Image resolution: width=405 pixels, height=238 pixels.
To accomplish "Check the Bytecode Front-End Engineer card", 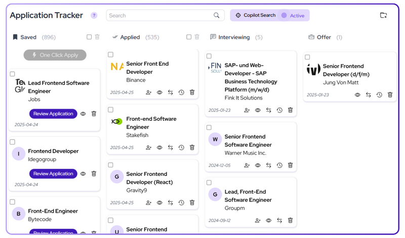I will point(12,202).
